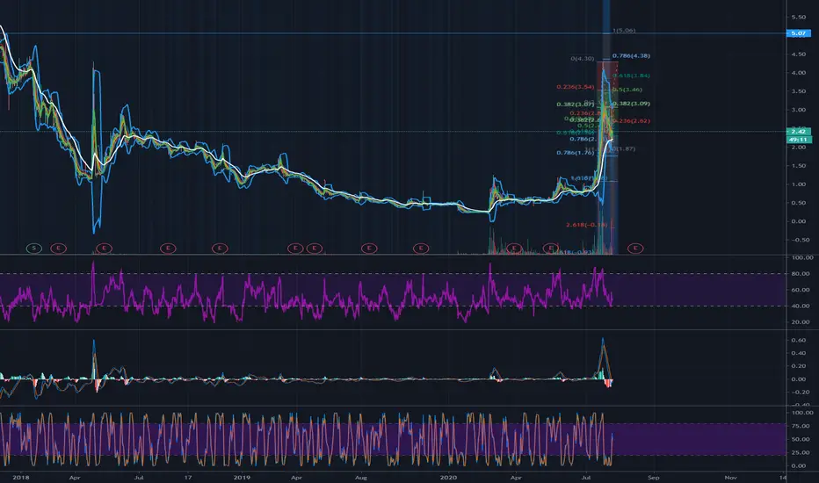Click 80.00 on the RSI scale
This screenshot has height=483, width=819.
point(801,274)
